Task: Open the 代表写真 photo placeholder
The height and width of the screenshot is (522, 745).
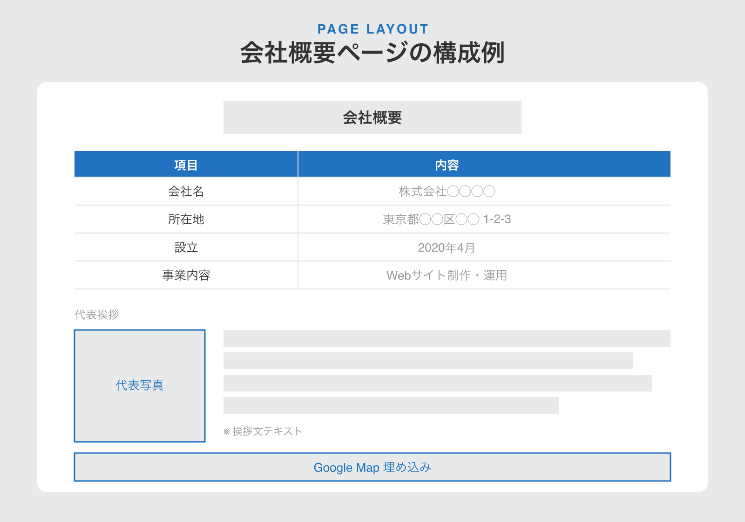Action: [x=140, y=385]
